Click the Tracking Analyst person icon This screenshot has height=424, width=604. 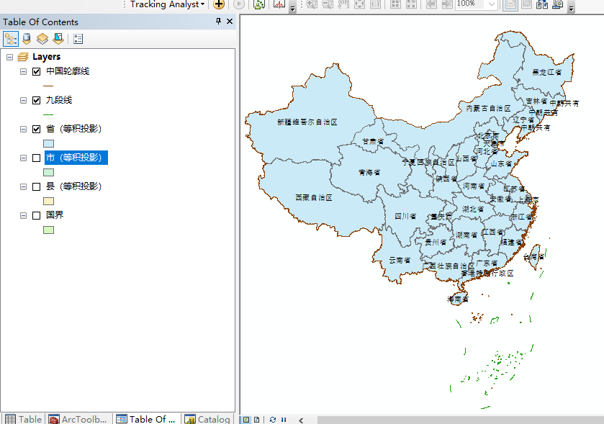[259, 4]
